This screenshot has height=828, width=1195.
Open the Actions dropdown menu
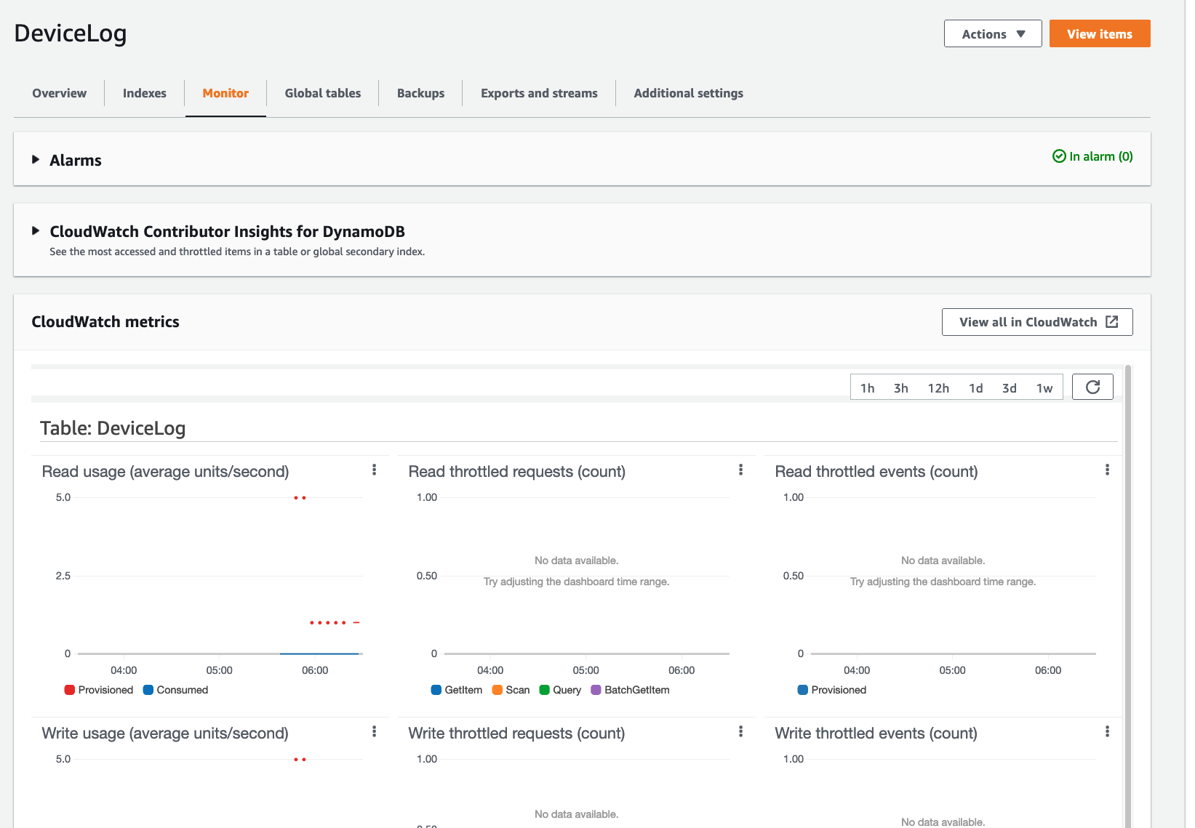click(x=993, y=34)
